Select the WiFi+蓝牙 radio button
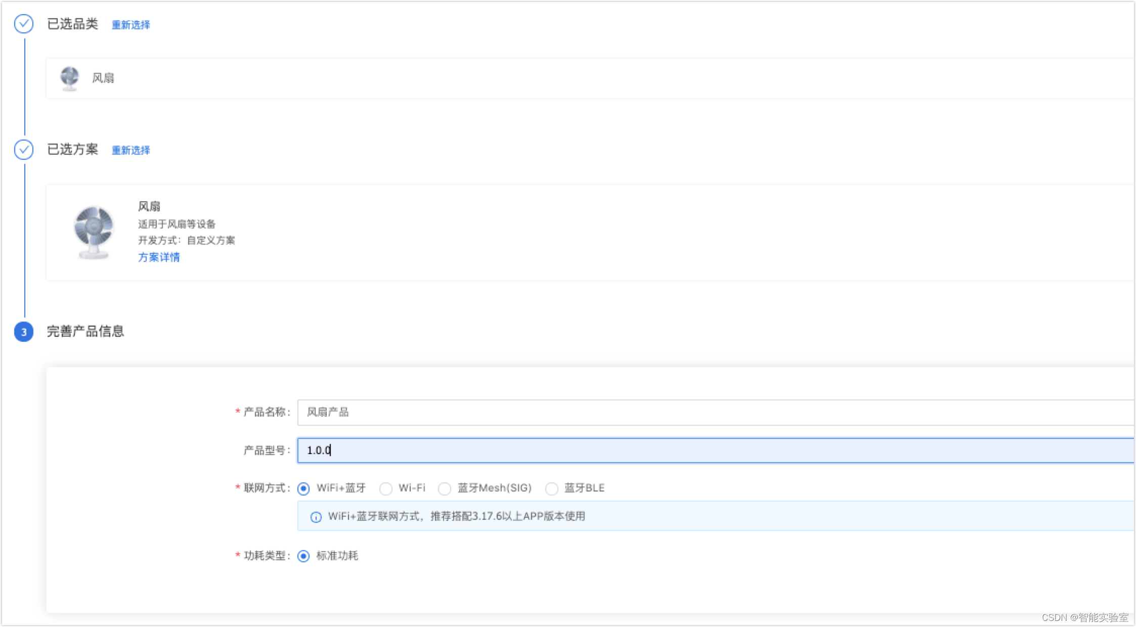This screenshot has height=627, width=1136. click(303, 488)
